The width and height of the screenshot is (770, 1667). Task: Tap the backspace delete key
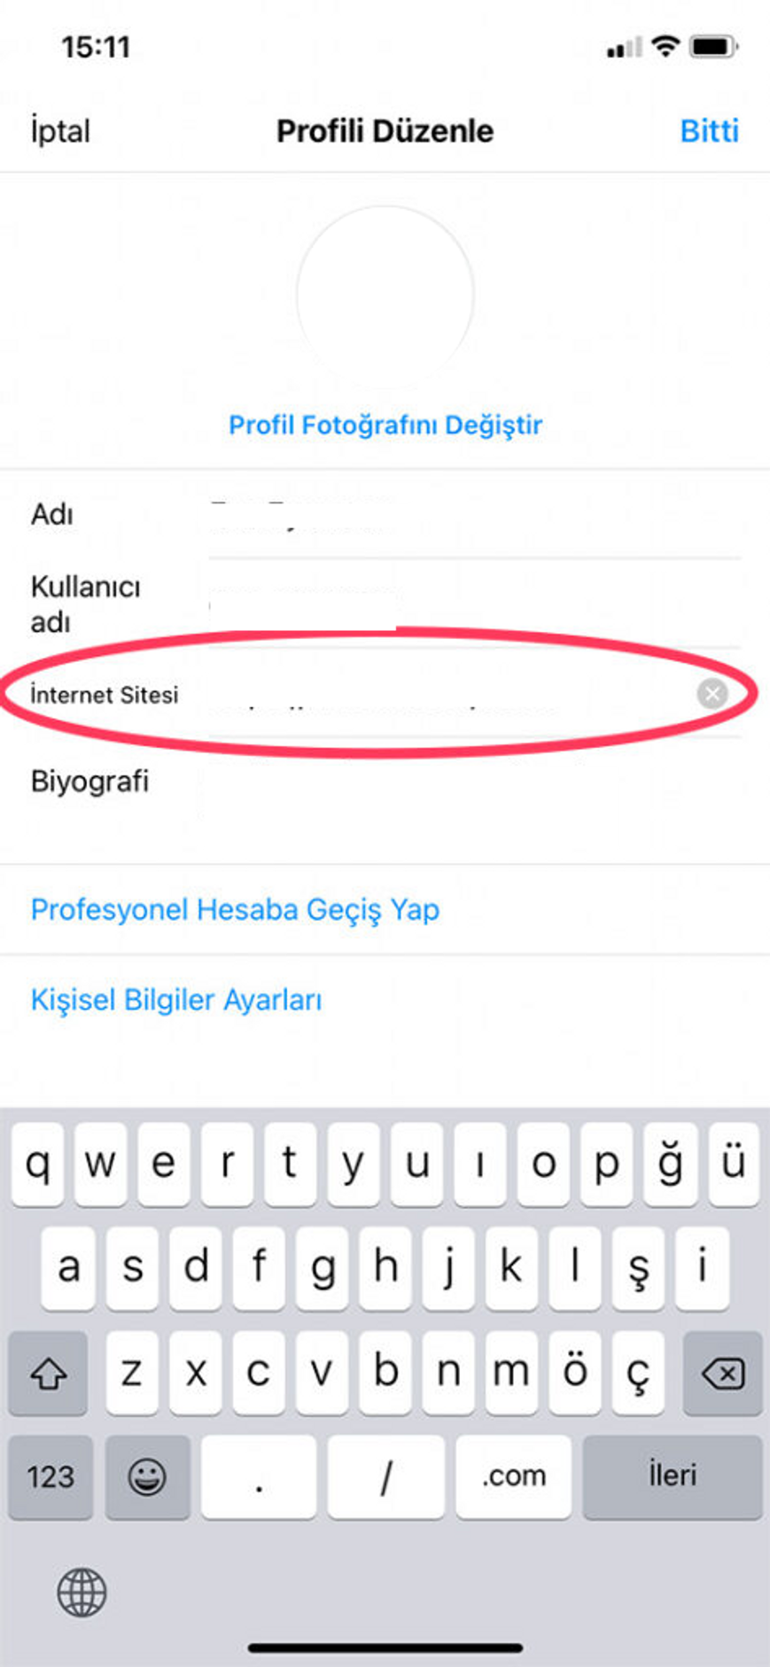[x=722, y=1373]
